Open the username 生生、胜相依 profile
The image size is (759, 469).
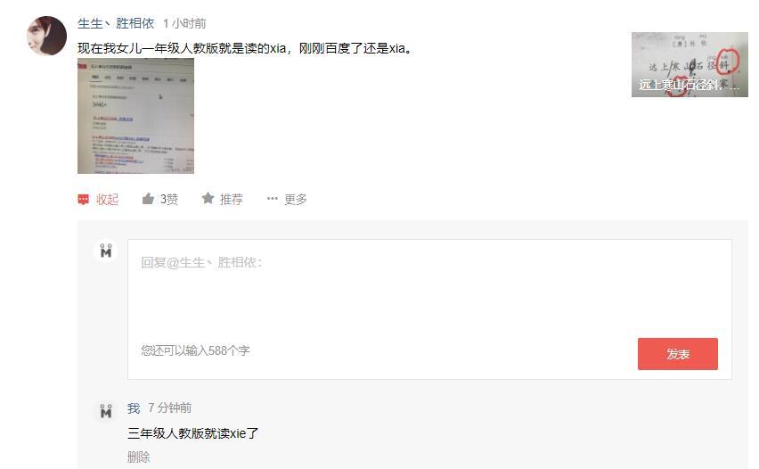click(116, 23)
